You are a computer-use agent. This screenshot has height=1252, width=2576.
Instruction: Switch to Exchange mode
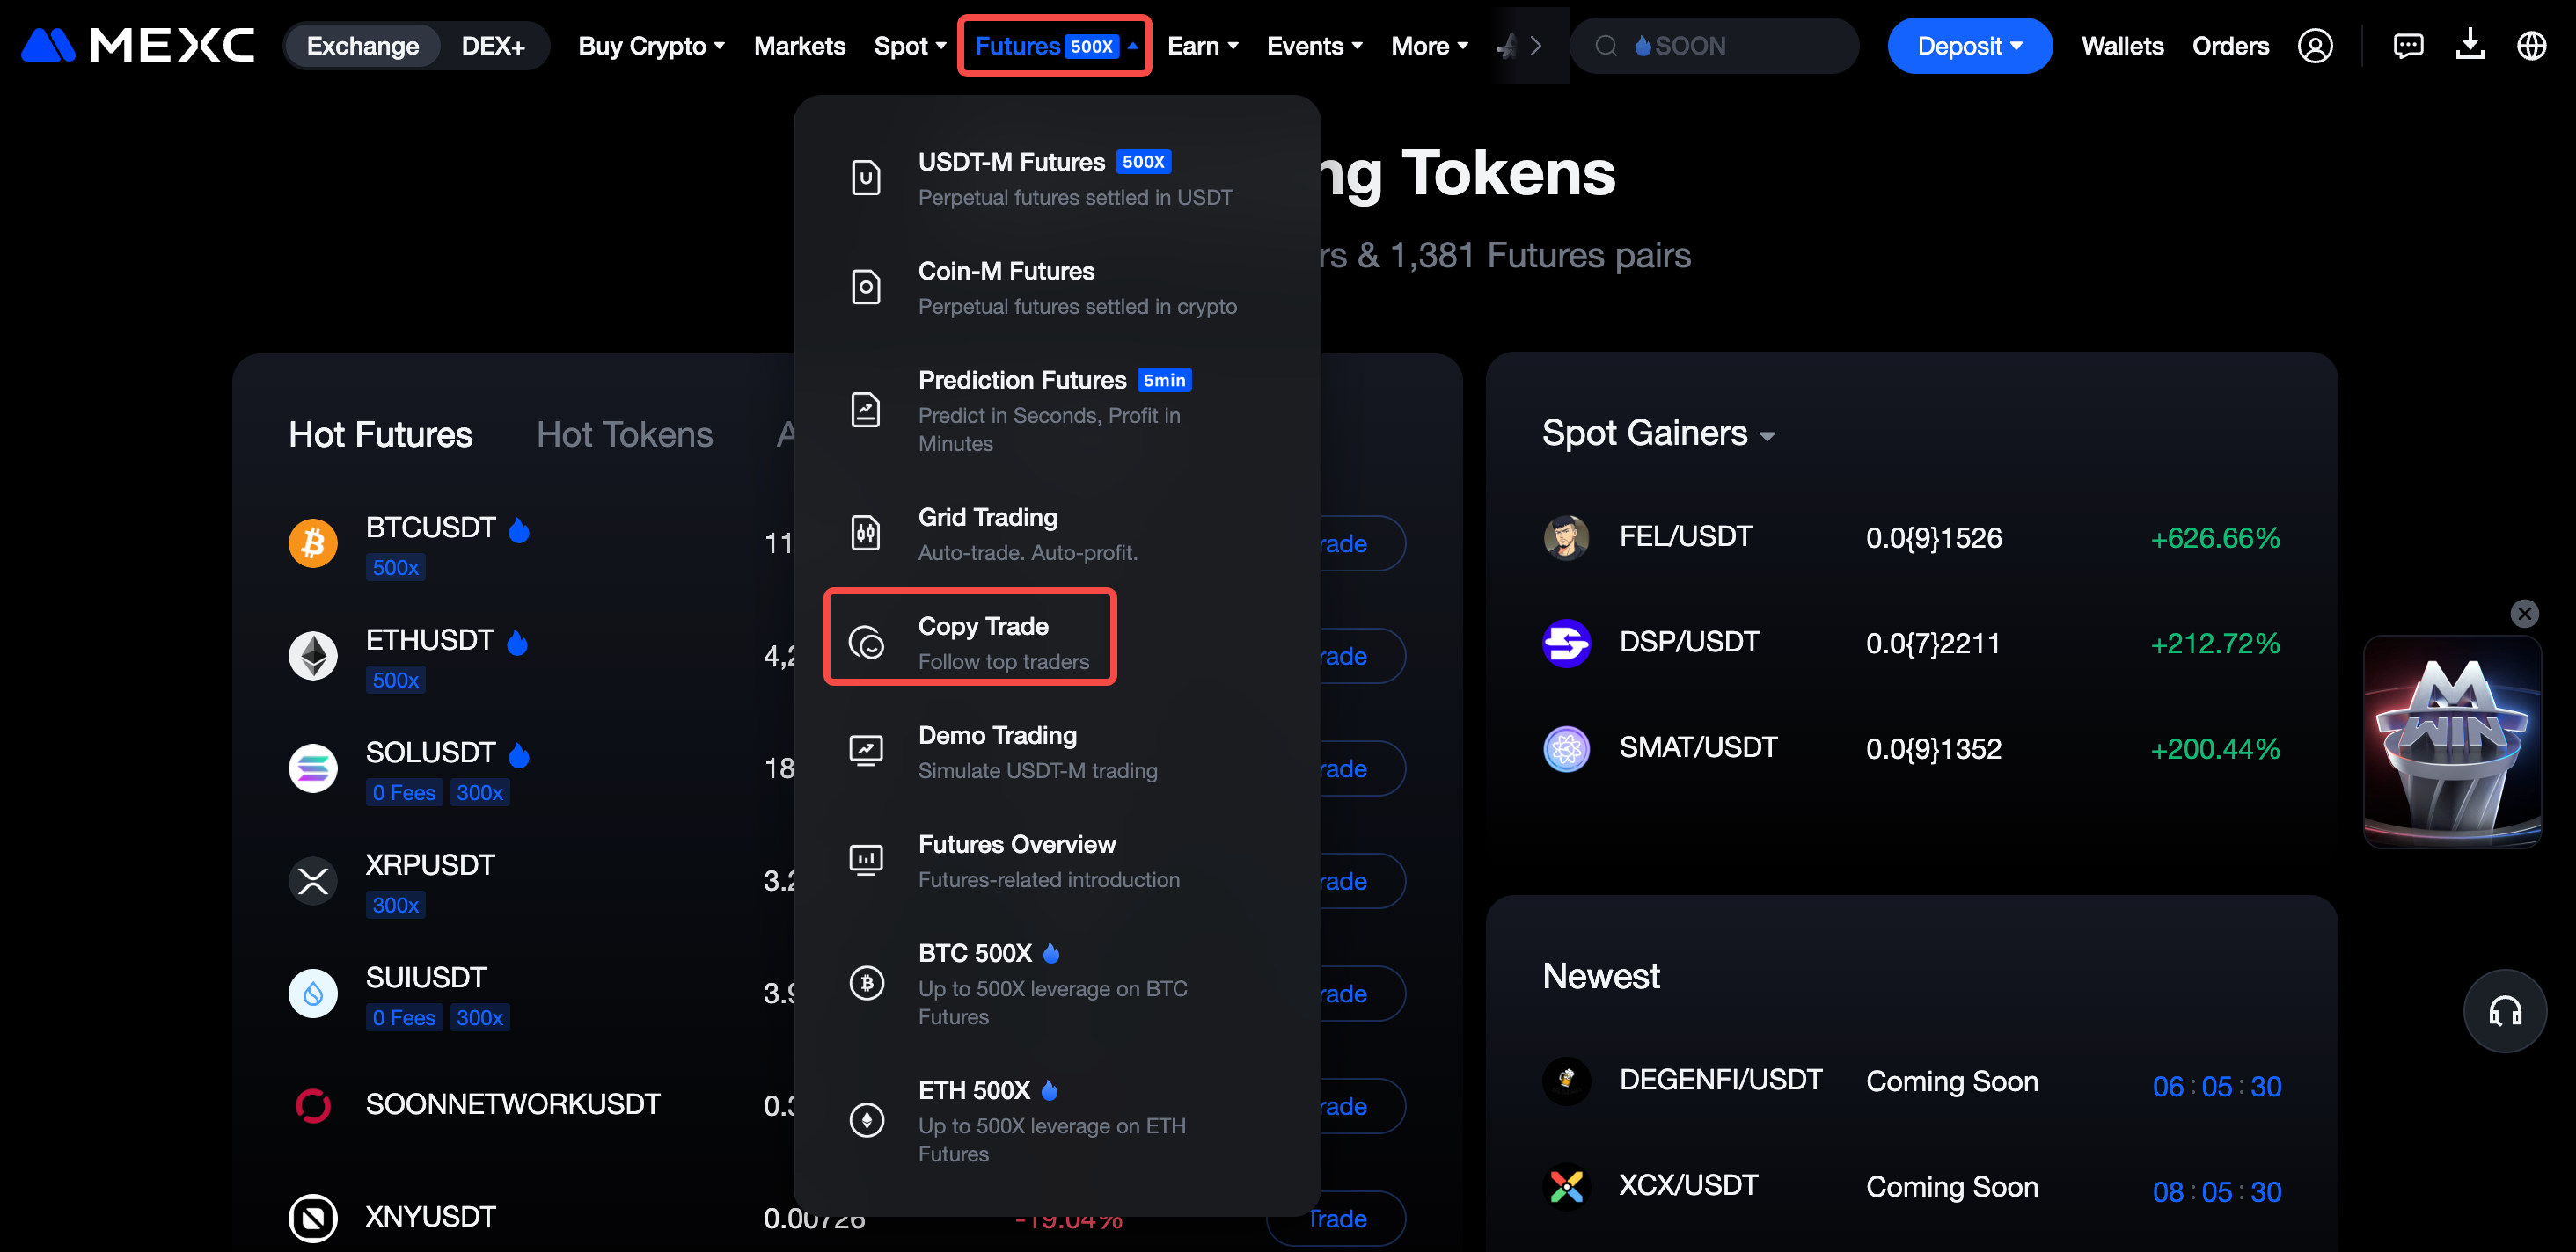pos(362,46)
